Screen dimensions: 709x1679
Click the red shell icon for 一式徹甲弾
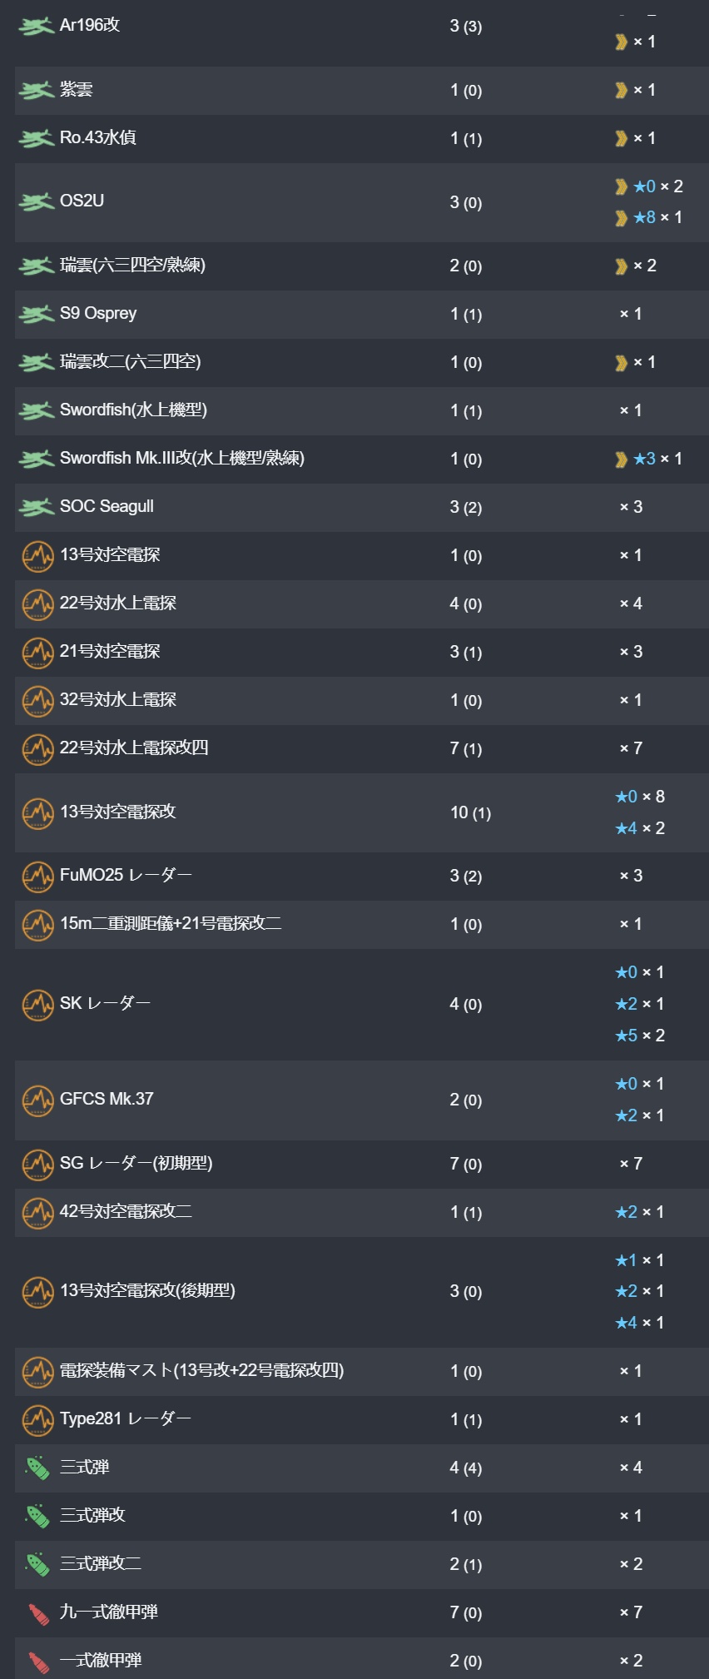[x=38, y=1662]
